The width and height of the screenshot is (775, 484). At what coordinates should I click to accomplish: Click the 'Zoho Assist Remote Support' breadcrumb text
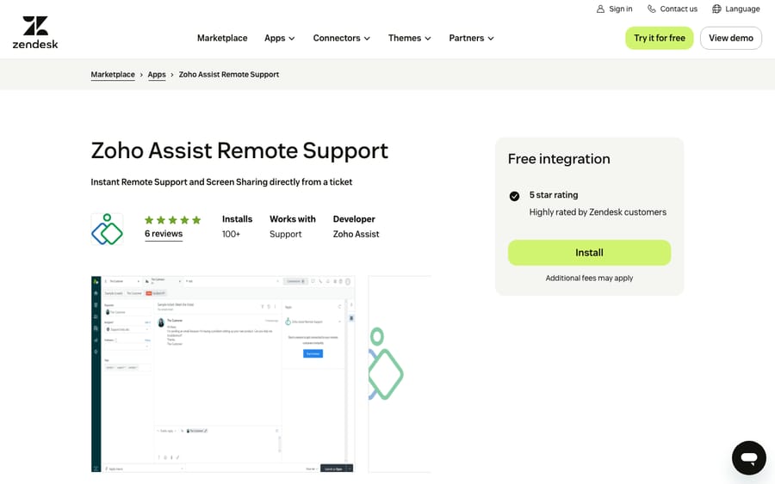tap(229, 75)
